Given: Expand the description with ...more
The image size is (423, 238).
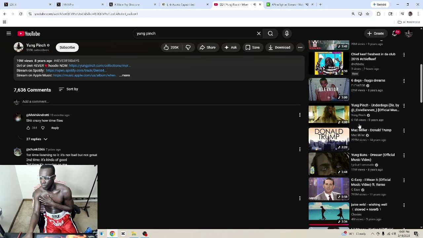Looking at the screenshot, I should [125, 75].
